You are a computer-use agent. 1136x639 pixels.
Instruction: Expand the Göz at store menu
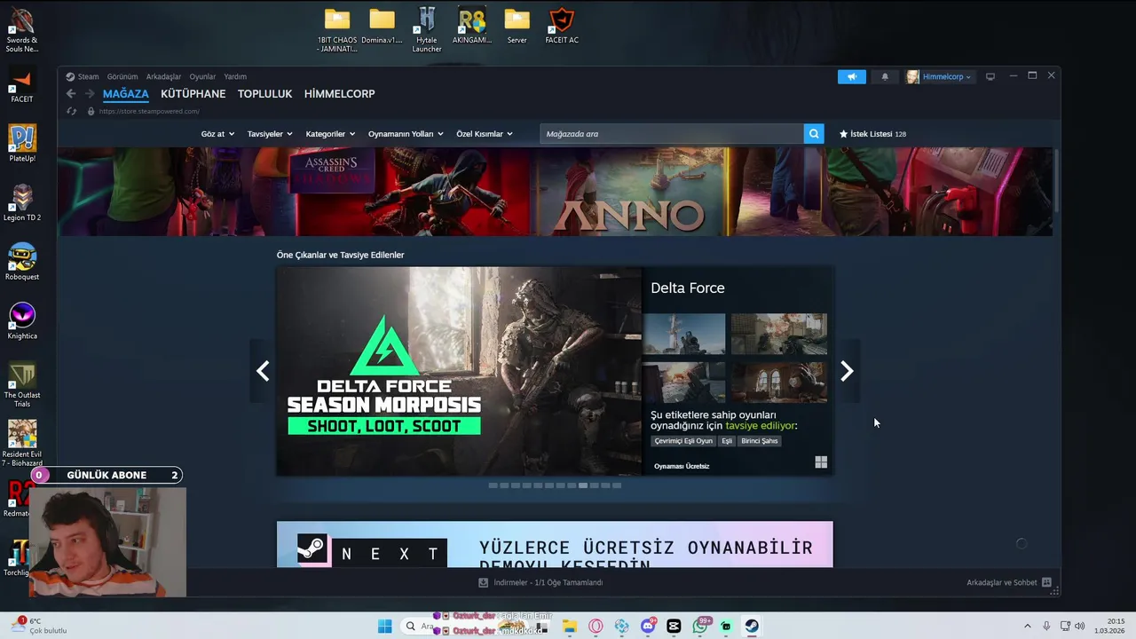217,134
